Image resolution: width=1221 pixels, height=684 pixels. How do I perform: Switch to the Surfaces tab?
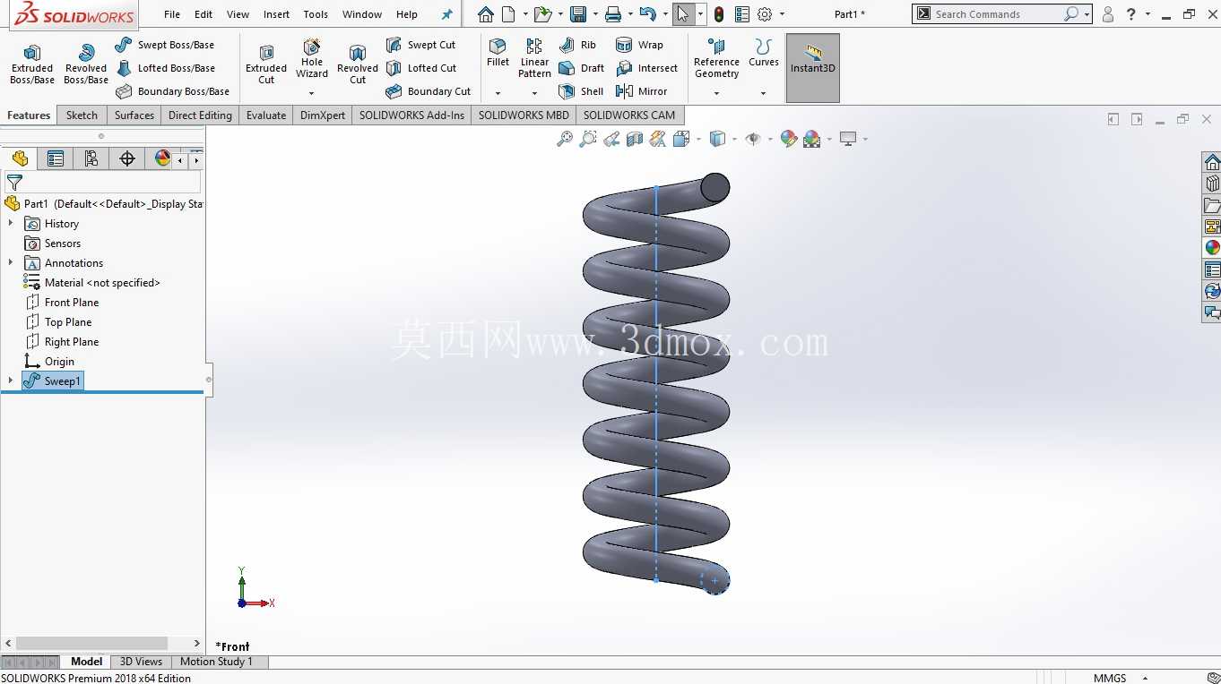pos(134,115)
